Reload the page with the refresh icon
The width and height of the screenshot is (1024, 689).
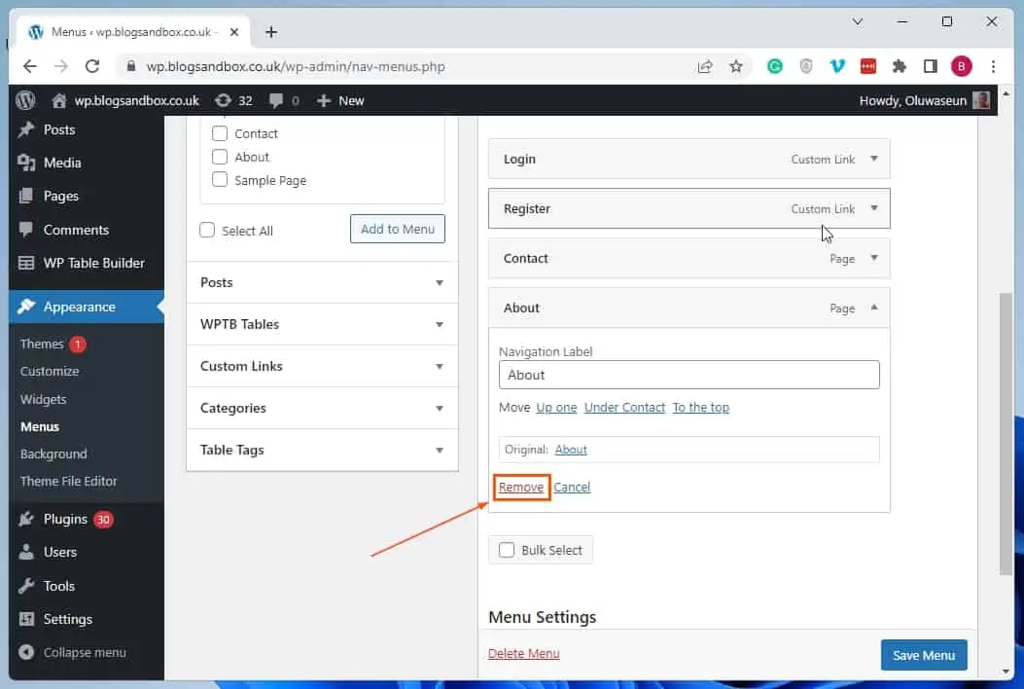click(x=92, y=66)
